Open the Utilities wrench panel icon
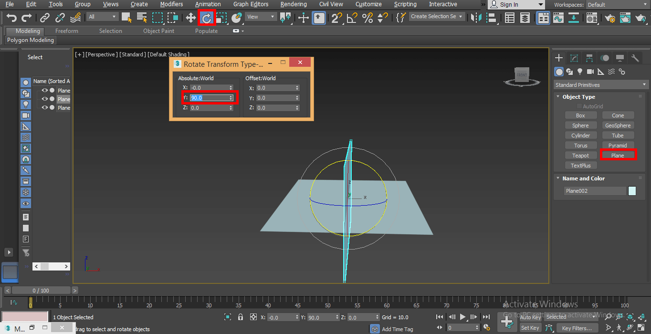 [x=635, y=58]
